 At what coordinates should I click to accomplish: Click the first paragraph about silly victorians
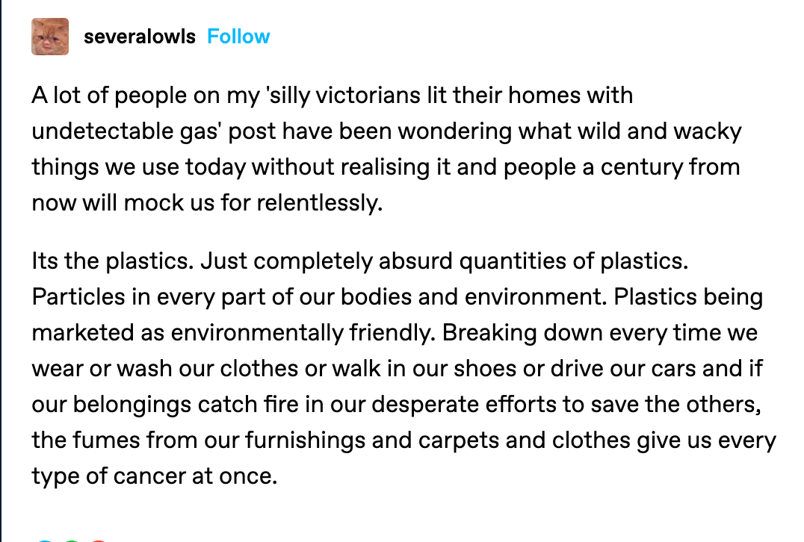[386, 149]
